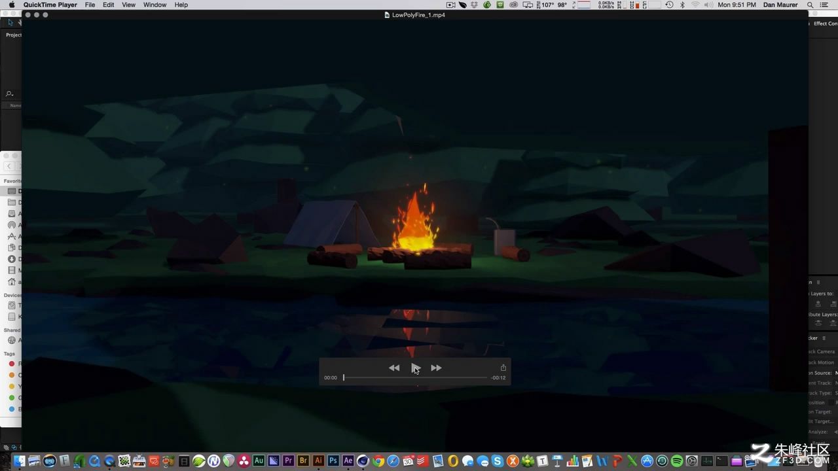Click the Name column header in After Effects
The height and width of the screenshot is (471, 838).
pos(15,105)
